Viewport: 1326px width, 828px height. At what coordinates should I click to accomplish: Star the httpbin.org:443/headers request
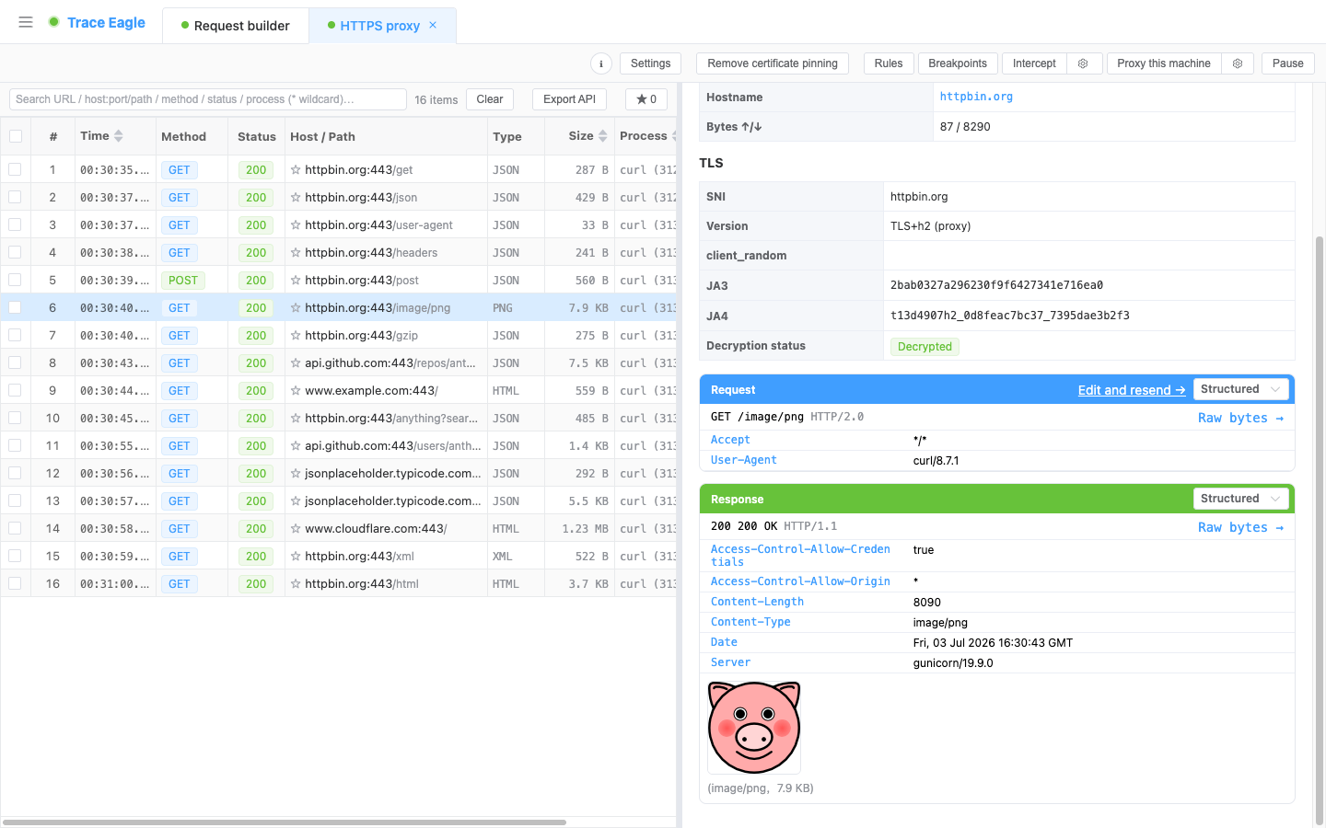pos(296,252)
